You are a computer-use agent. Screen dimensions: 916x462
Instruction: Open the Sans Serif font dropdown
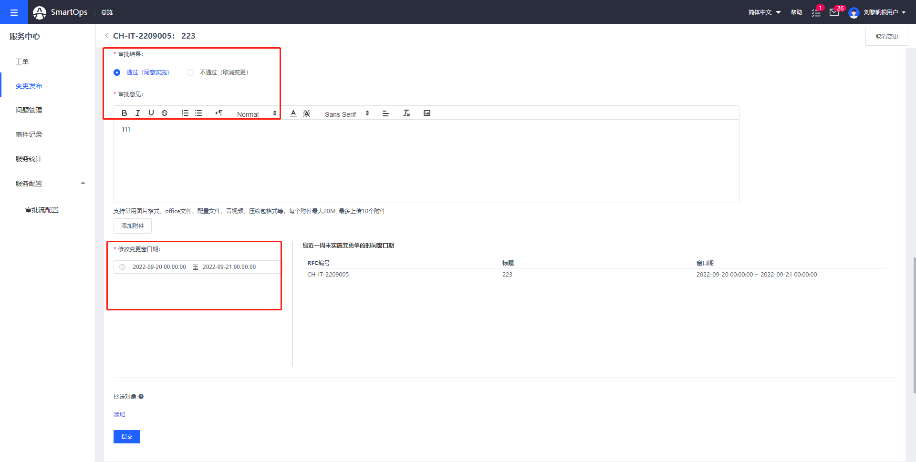point(346,114)
